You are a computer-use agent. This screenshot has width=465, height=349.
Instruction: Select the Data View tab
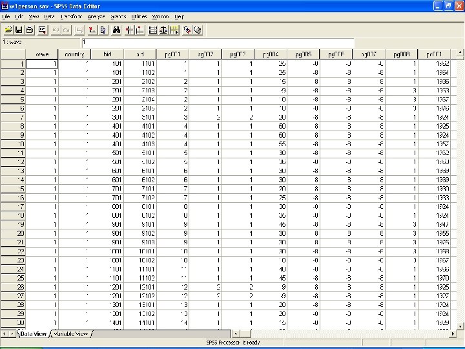tap(33, 334)
